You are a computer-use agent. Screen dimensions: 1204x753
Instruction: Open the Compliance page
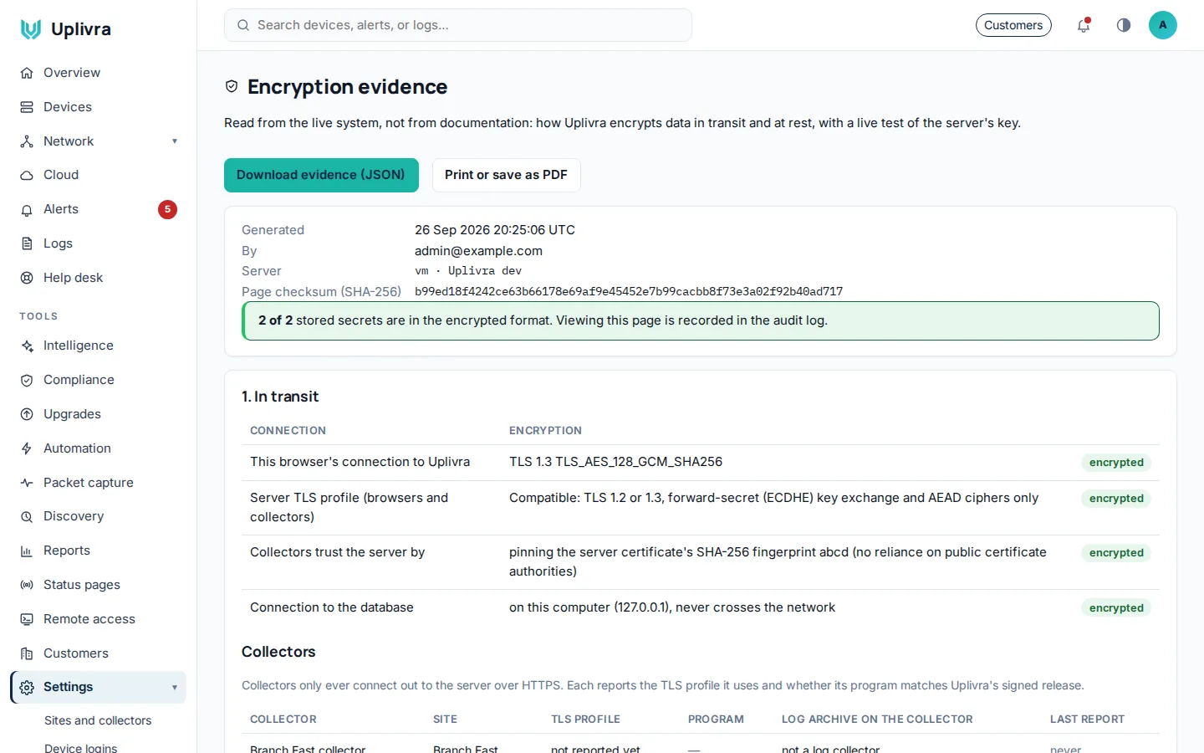coord(98,380)
